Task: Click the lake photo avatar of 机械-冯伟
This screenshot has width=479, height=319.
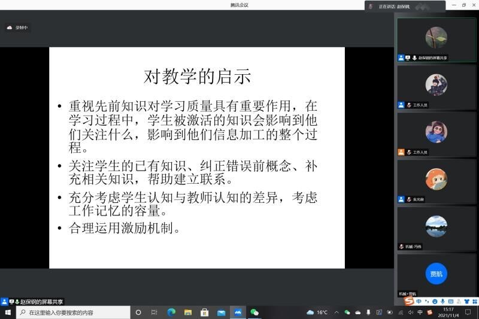Action: [x=436, y=226]
